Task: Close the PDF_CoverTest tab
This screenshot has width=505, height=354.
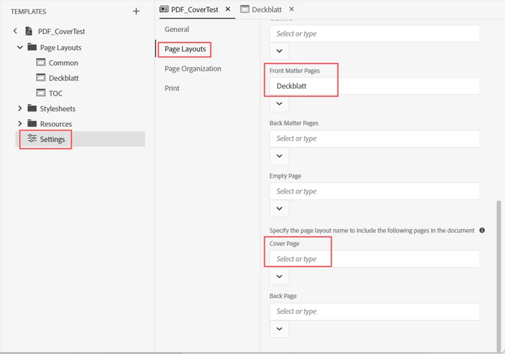Action: 228,9
